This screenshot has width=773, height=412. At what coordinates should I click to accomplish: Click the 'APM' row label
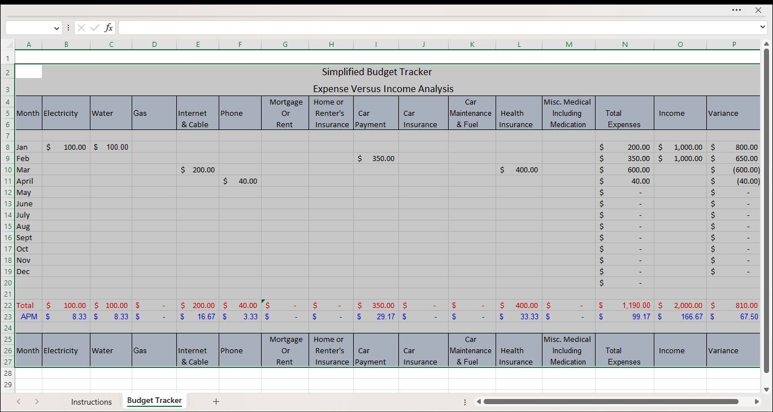pos(28,316)
